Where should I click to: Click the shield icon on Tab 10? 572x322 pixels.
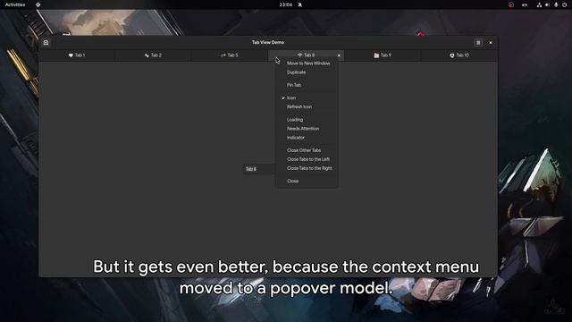pyautogui.click(x=452, y=55)
